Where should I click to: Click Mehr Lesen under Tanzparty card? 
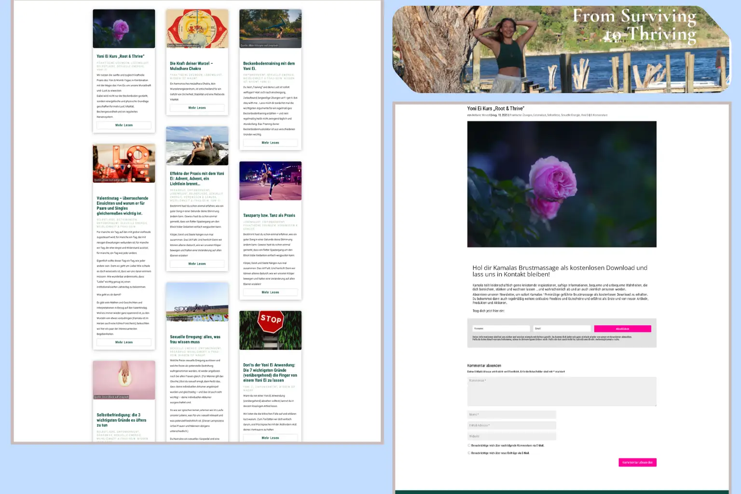click(x=271, y=292)
